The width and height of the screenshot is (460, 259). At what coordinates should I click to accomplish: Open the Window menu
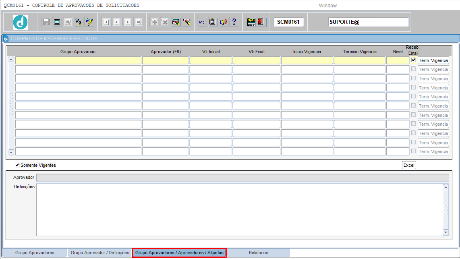(328, 6)
